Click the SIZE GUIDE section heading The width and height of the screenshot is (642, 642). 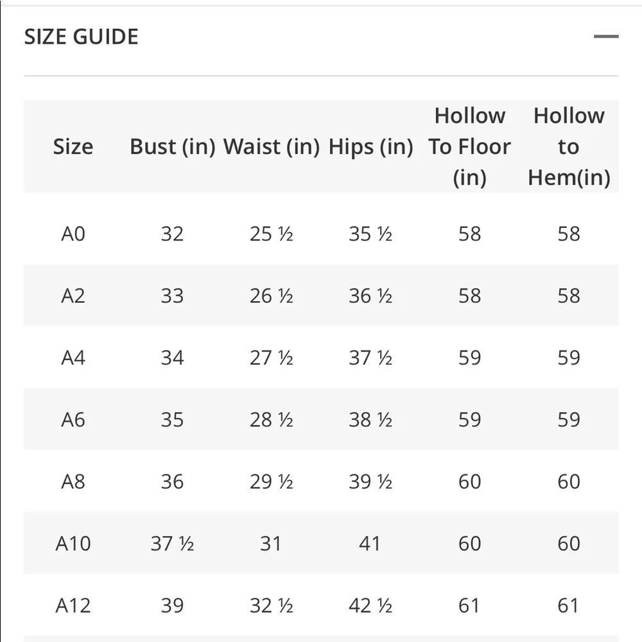pyautogui.click(x=82, y=37)
